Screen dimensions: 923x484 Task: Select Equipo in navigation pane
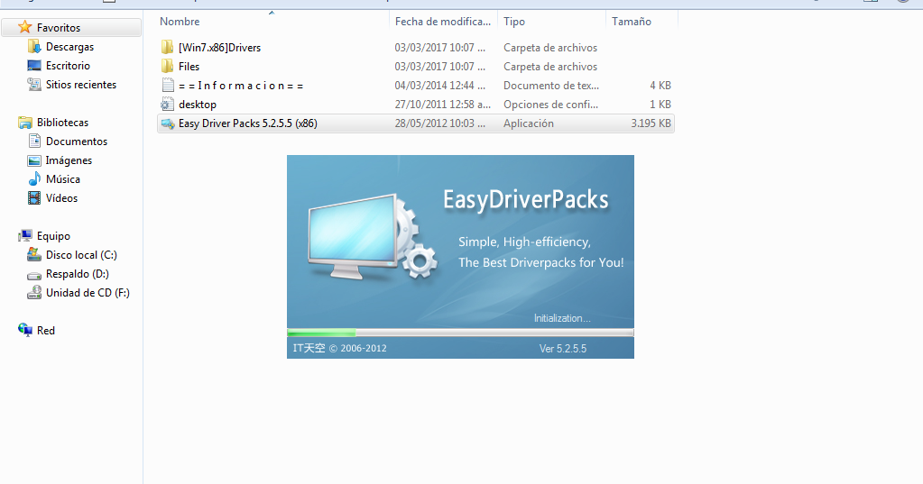[x=53, y=236]
